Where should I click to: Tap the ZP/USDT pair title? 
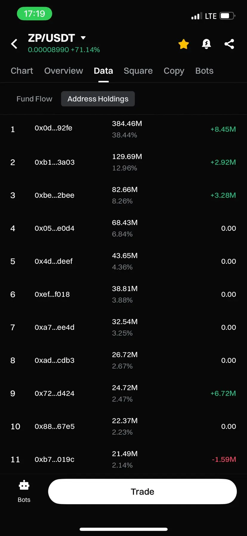(x=51, y=38)
